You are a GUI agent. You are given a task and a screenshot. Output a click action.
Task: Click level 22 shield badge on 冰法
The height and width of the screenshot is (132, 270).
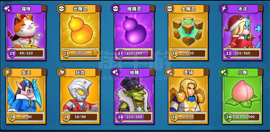click(228, 53)
